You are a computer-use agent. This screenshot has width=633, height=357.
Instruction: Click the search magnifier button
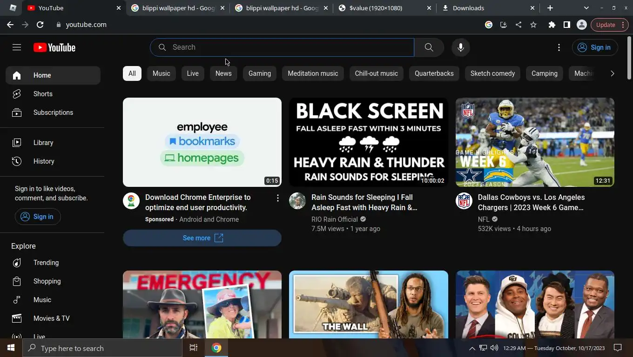tap(429, 47)
